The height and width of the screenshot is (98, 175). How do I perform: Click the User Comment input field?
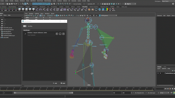tap(41, 35)
